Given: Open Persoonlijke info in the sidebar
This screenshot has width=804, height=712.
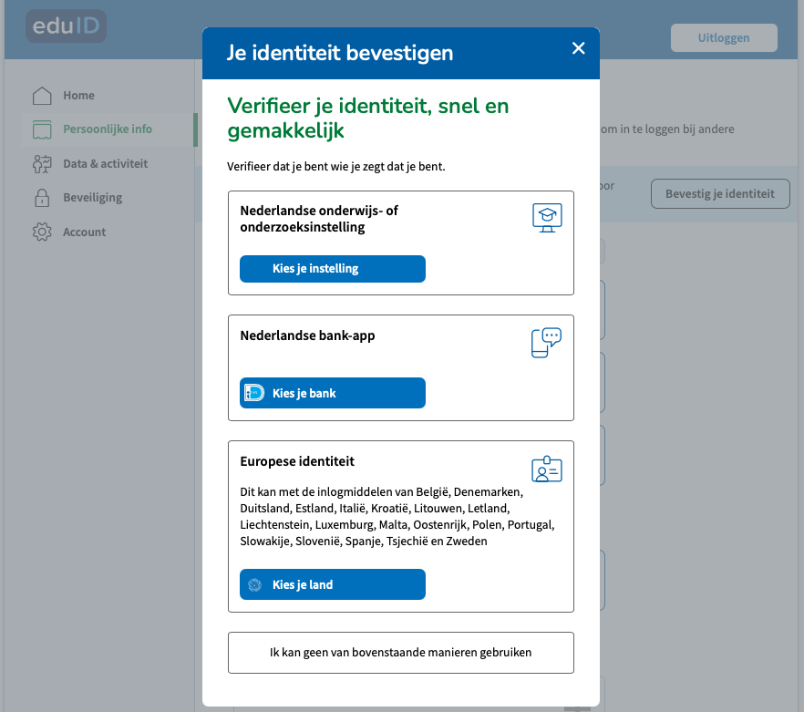Looking at the screenshot, I should (108, 129).
